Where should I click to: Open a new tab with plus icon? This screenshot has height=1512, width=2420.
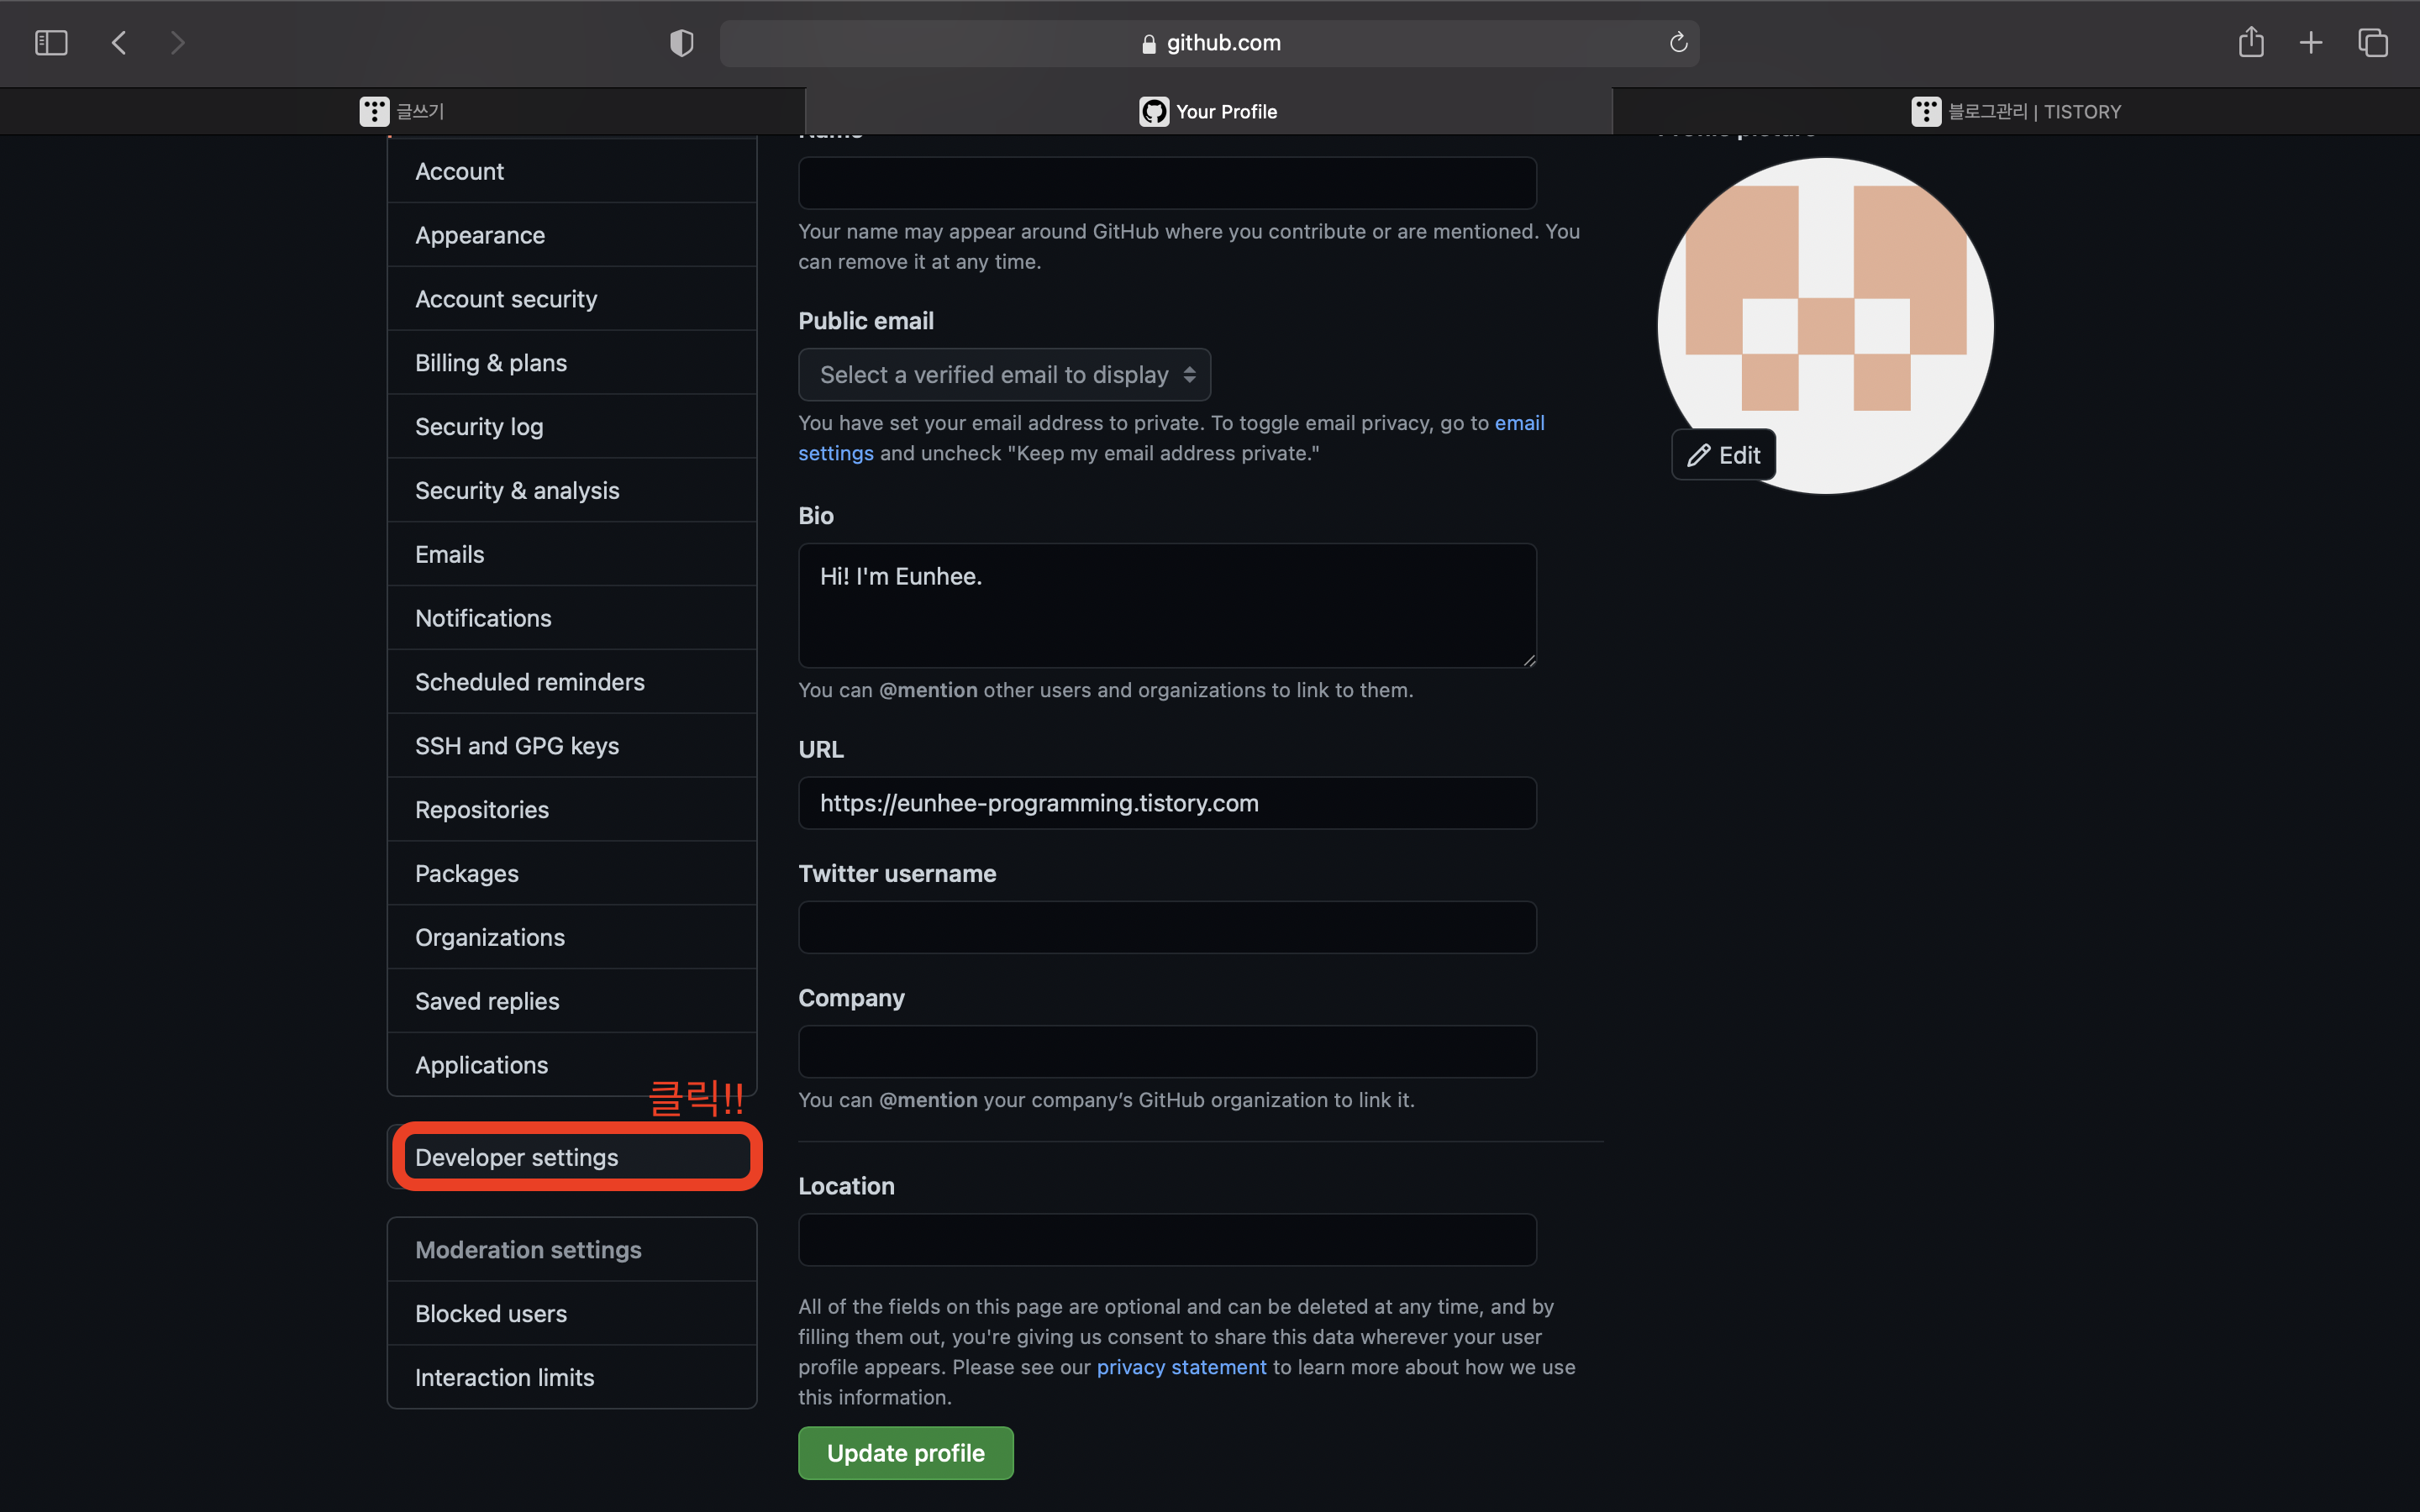[2310, 43]
